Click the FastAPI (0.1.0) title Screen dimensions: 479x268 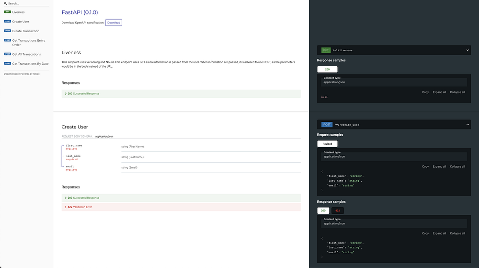(x=80, y=12)
